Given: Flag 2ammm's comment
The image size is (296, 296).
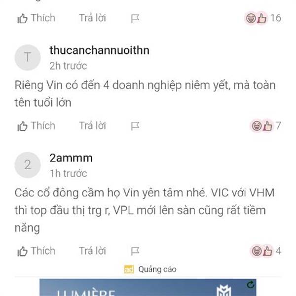Looking at the screenshot, I should [x=135, y=251].
